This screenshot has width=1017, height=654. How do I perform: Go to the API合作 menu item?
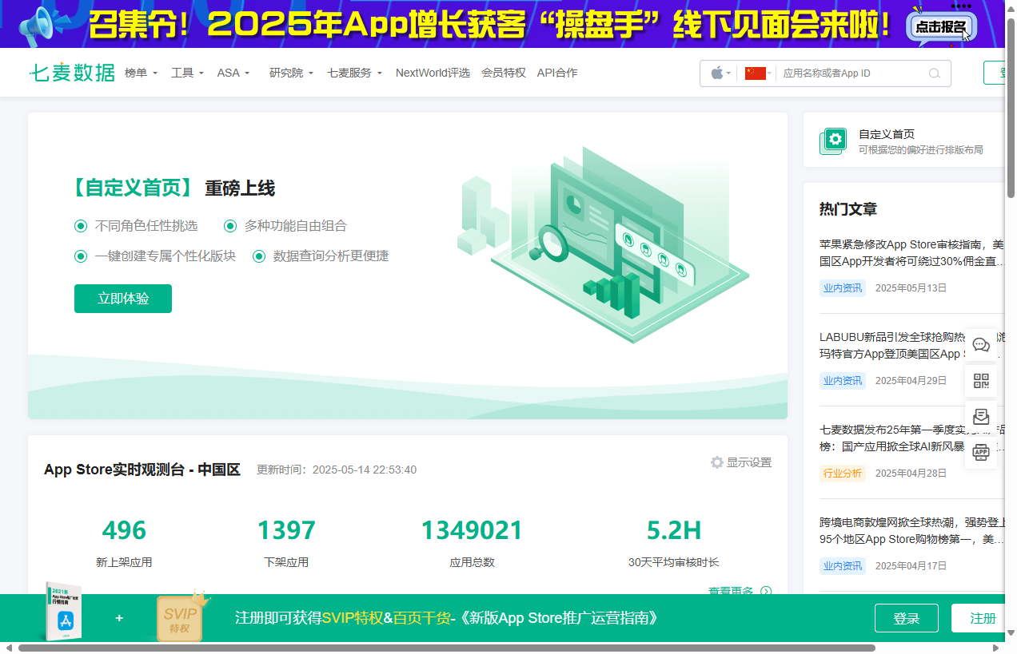557,73
